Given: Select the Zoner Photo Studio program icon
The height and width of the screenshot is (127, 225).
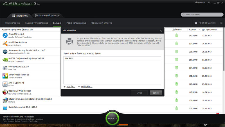Looking at the screenshot, I should click(x=5, y=76).
